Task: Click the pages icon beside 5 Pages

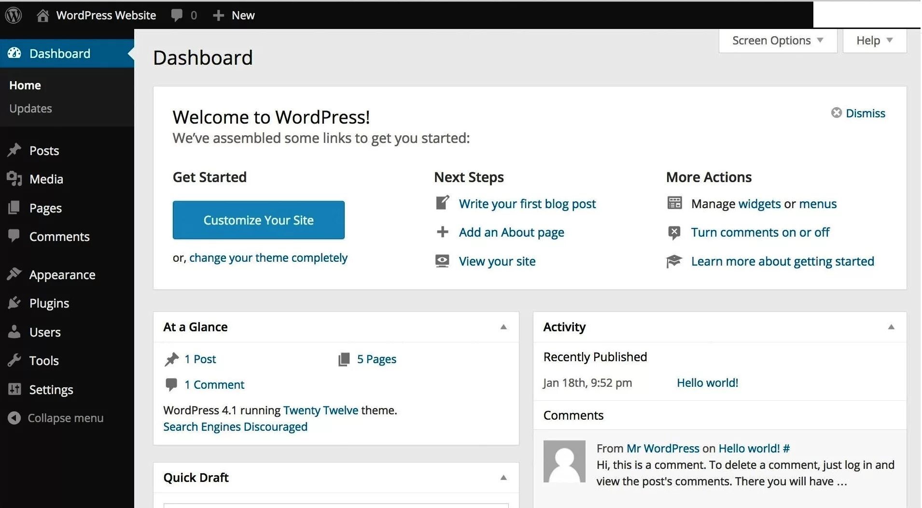Action: click(x=344, y=359)
